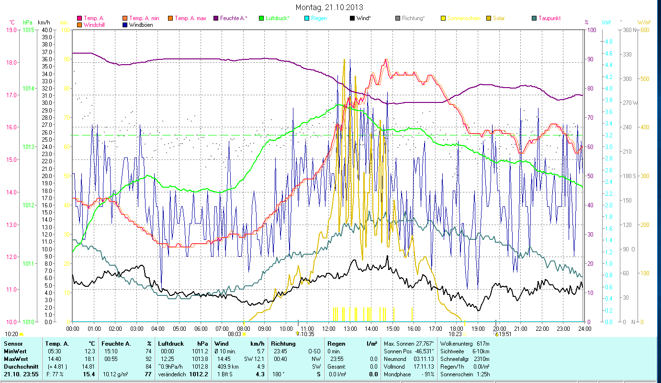Click the gray Richtung* legend swatch

pos(397,18)
